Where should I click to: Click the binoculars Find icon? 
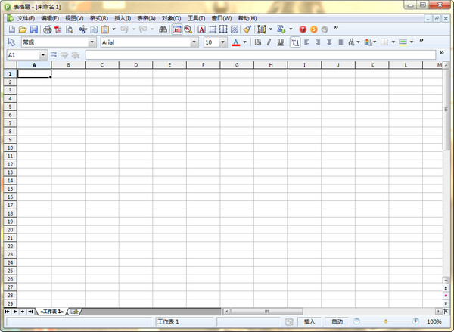coord(163,29)
